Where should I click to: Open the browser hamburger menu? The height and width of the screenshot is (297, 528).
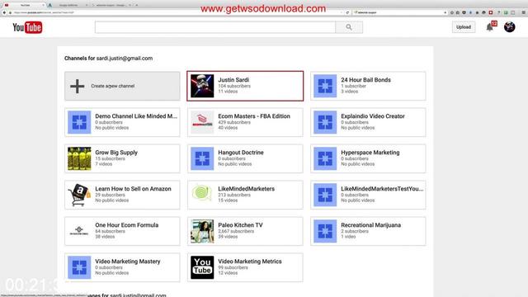click(x=524, y=12)
